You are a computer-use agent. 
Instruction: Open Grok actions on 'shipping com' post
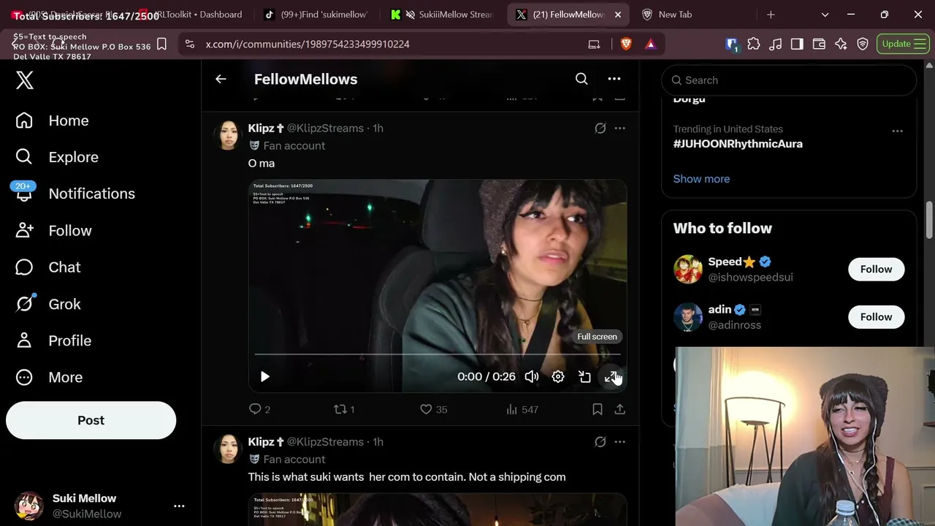[600, 441]
